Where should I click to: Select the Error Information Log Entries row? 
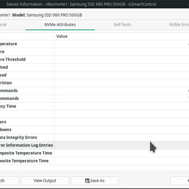(94, 145)
